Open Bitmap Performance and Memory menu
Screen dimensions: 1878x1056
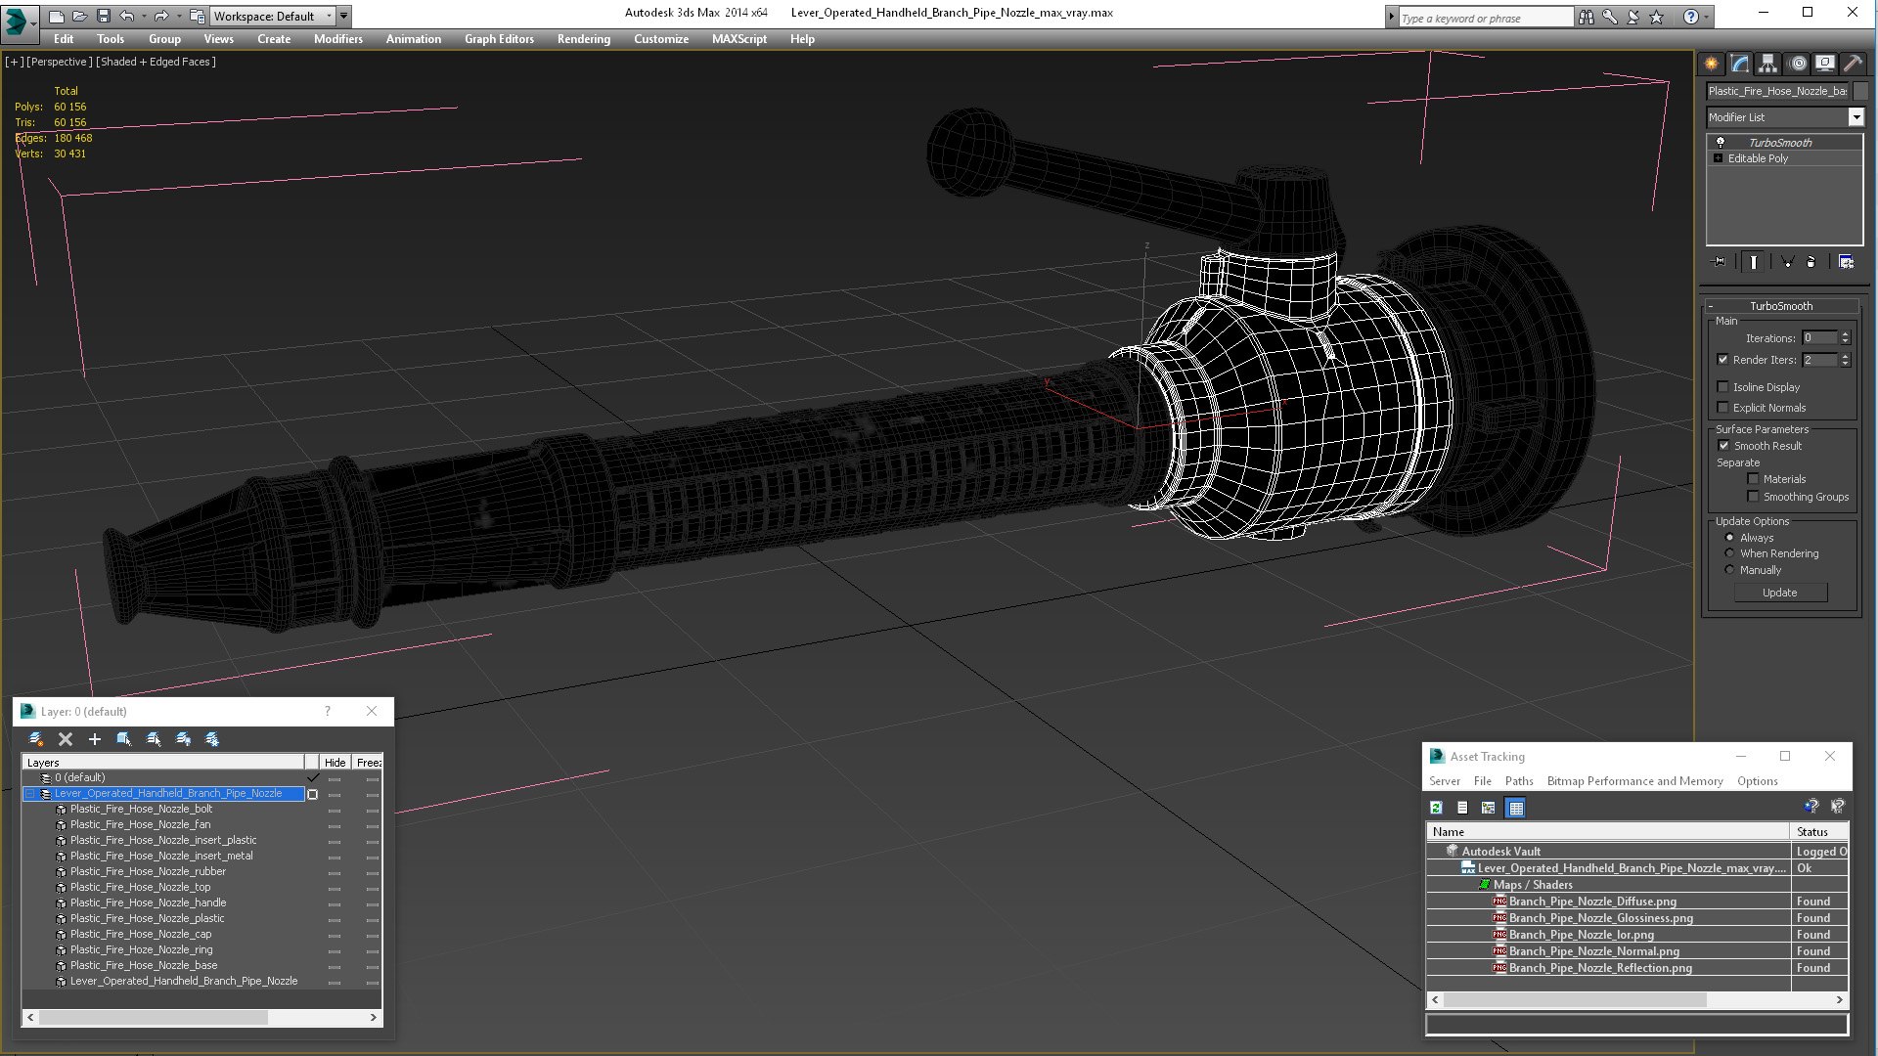pyautogui.click(x=1634, y=781)
